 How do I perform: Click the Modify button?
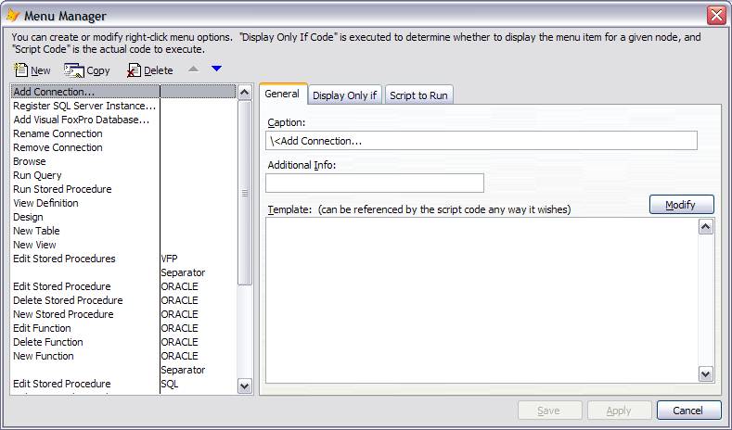coord(682,205)
